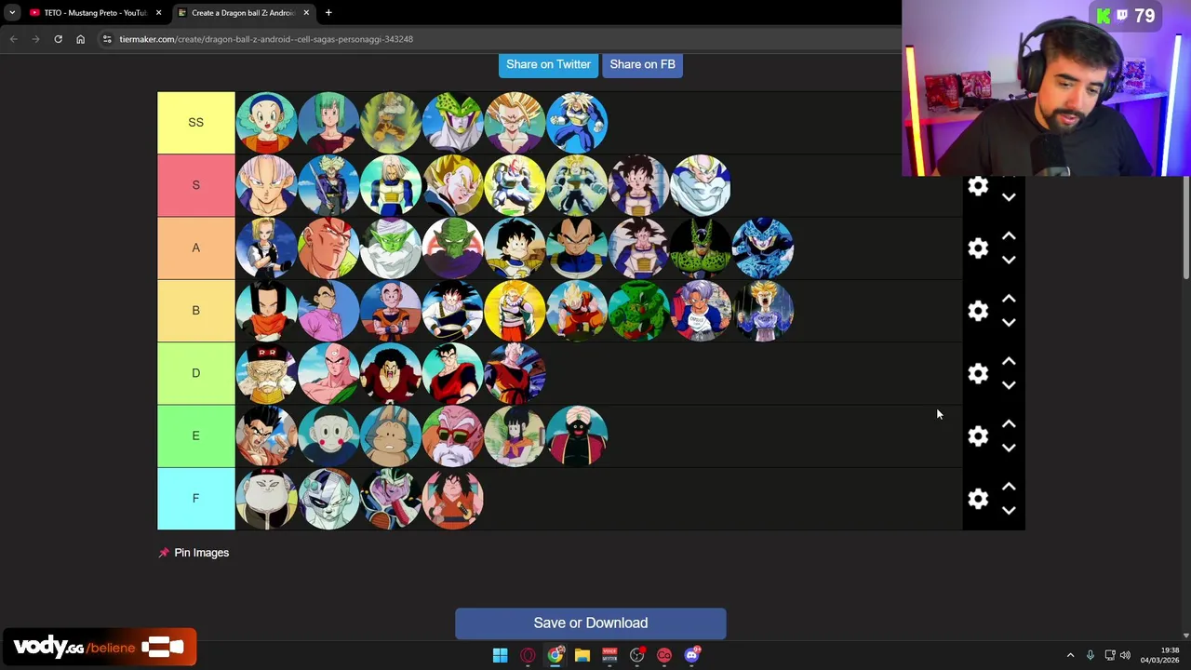
Task: Select Mr. Satan image in D tier
Action: (x=391, y=373)
